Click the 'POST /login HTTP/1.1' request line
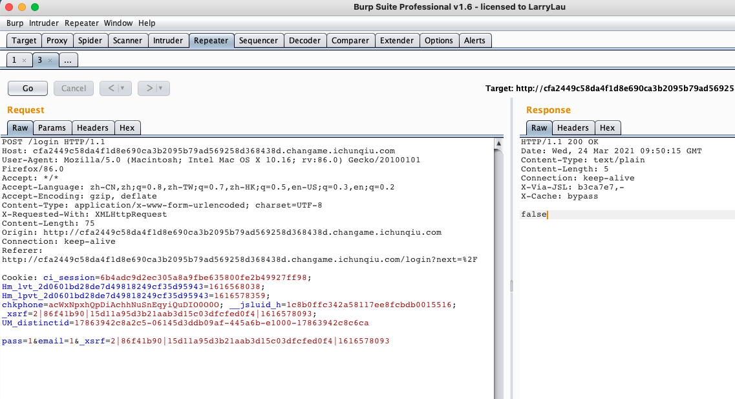This screenshot has height=399, width=735. 54,142
